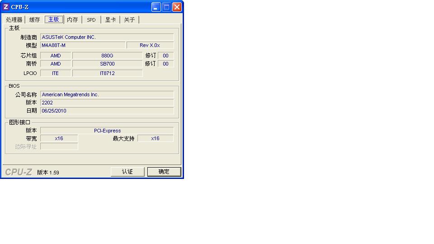Click the PCI-Express version field
This screenshot has height=244, width=434.
point(107,131)
